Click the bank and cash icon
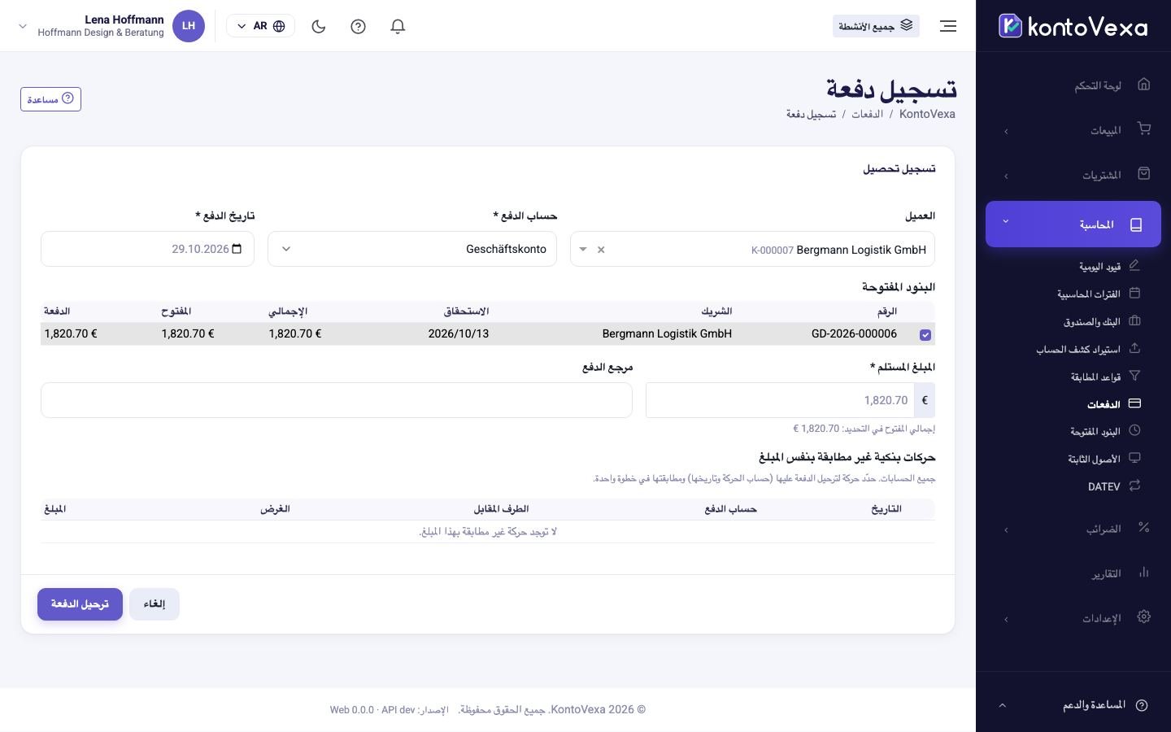Screen dimensions: 1171x732 tap(1134, 320)
